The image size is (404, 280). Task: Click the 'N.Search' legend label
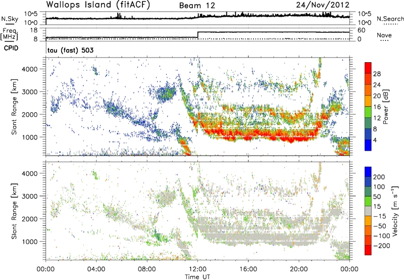(x=390, y=19)
